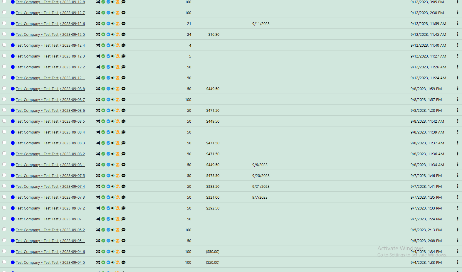Screen dimensions: 462x272
Task: Click green checkmark icon in 2023-09-12 5 row
Action: 103,34
